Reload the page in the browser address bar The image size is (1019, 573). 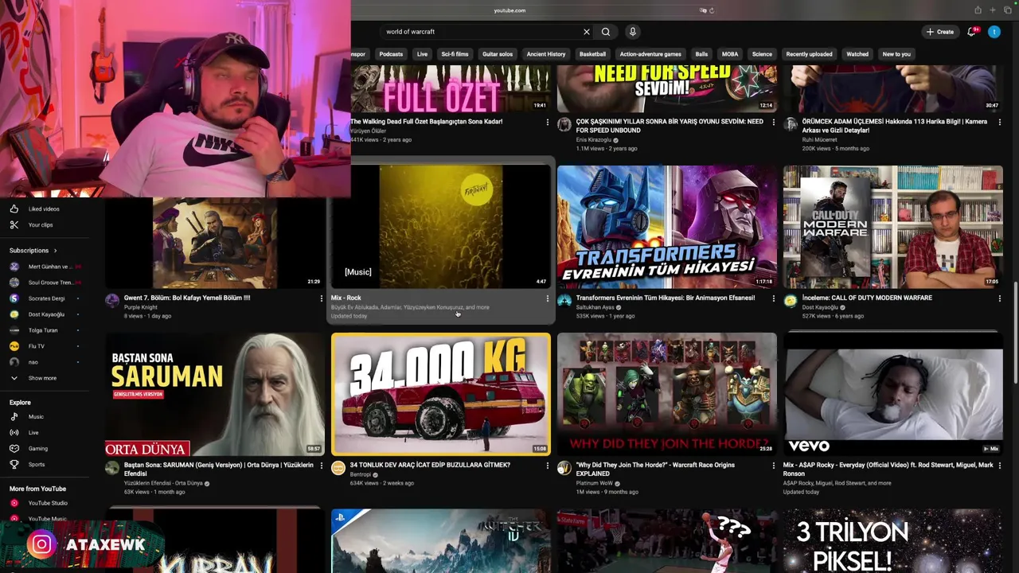coord(711,10)
